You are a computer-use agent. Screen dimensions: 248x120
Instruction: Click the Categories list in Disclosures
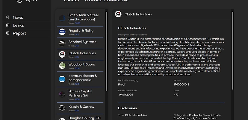click(197, 117)
